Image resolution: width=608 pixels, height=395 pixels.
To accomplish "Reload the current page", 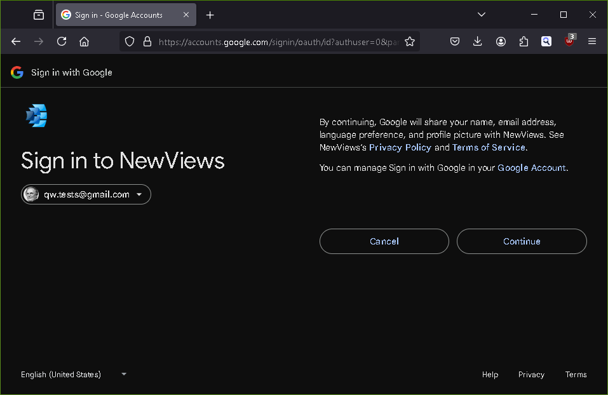I will 62,41.
